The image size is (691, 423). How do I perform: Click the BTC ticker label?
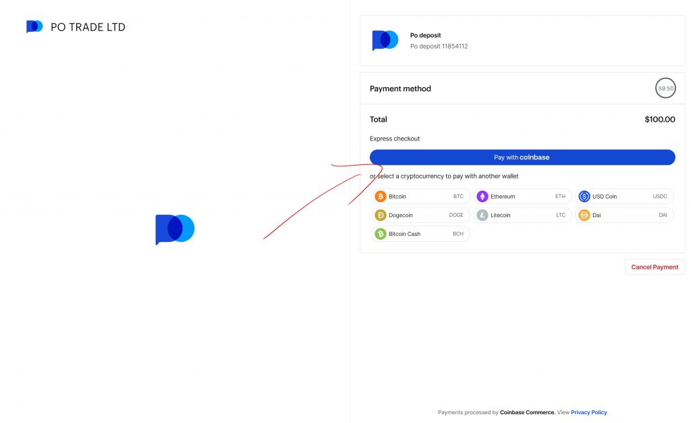coord(458,196)
